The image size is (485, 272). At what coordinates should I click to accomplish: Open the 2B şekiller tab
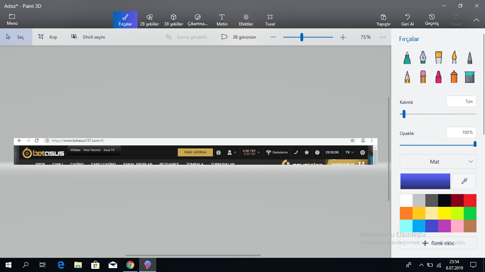[x=149, y=20]
